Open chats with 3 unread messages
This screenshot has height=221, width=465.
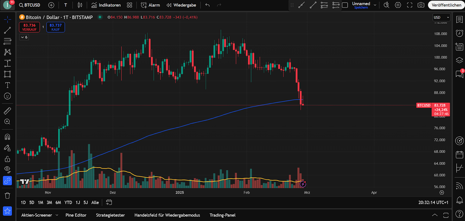(459, 74)
